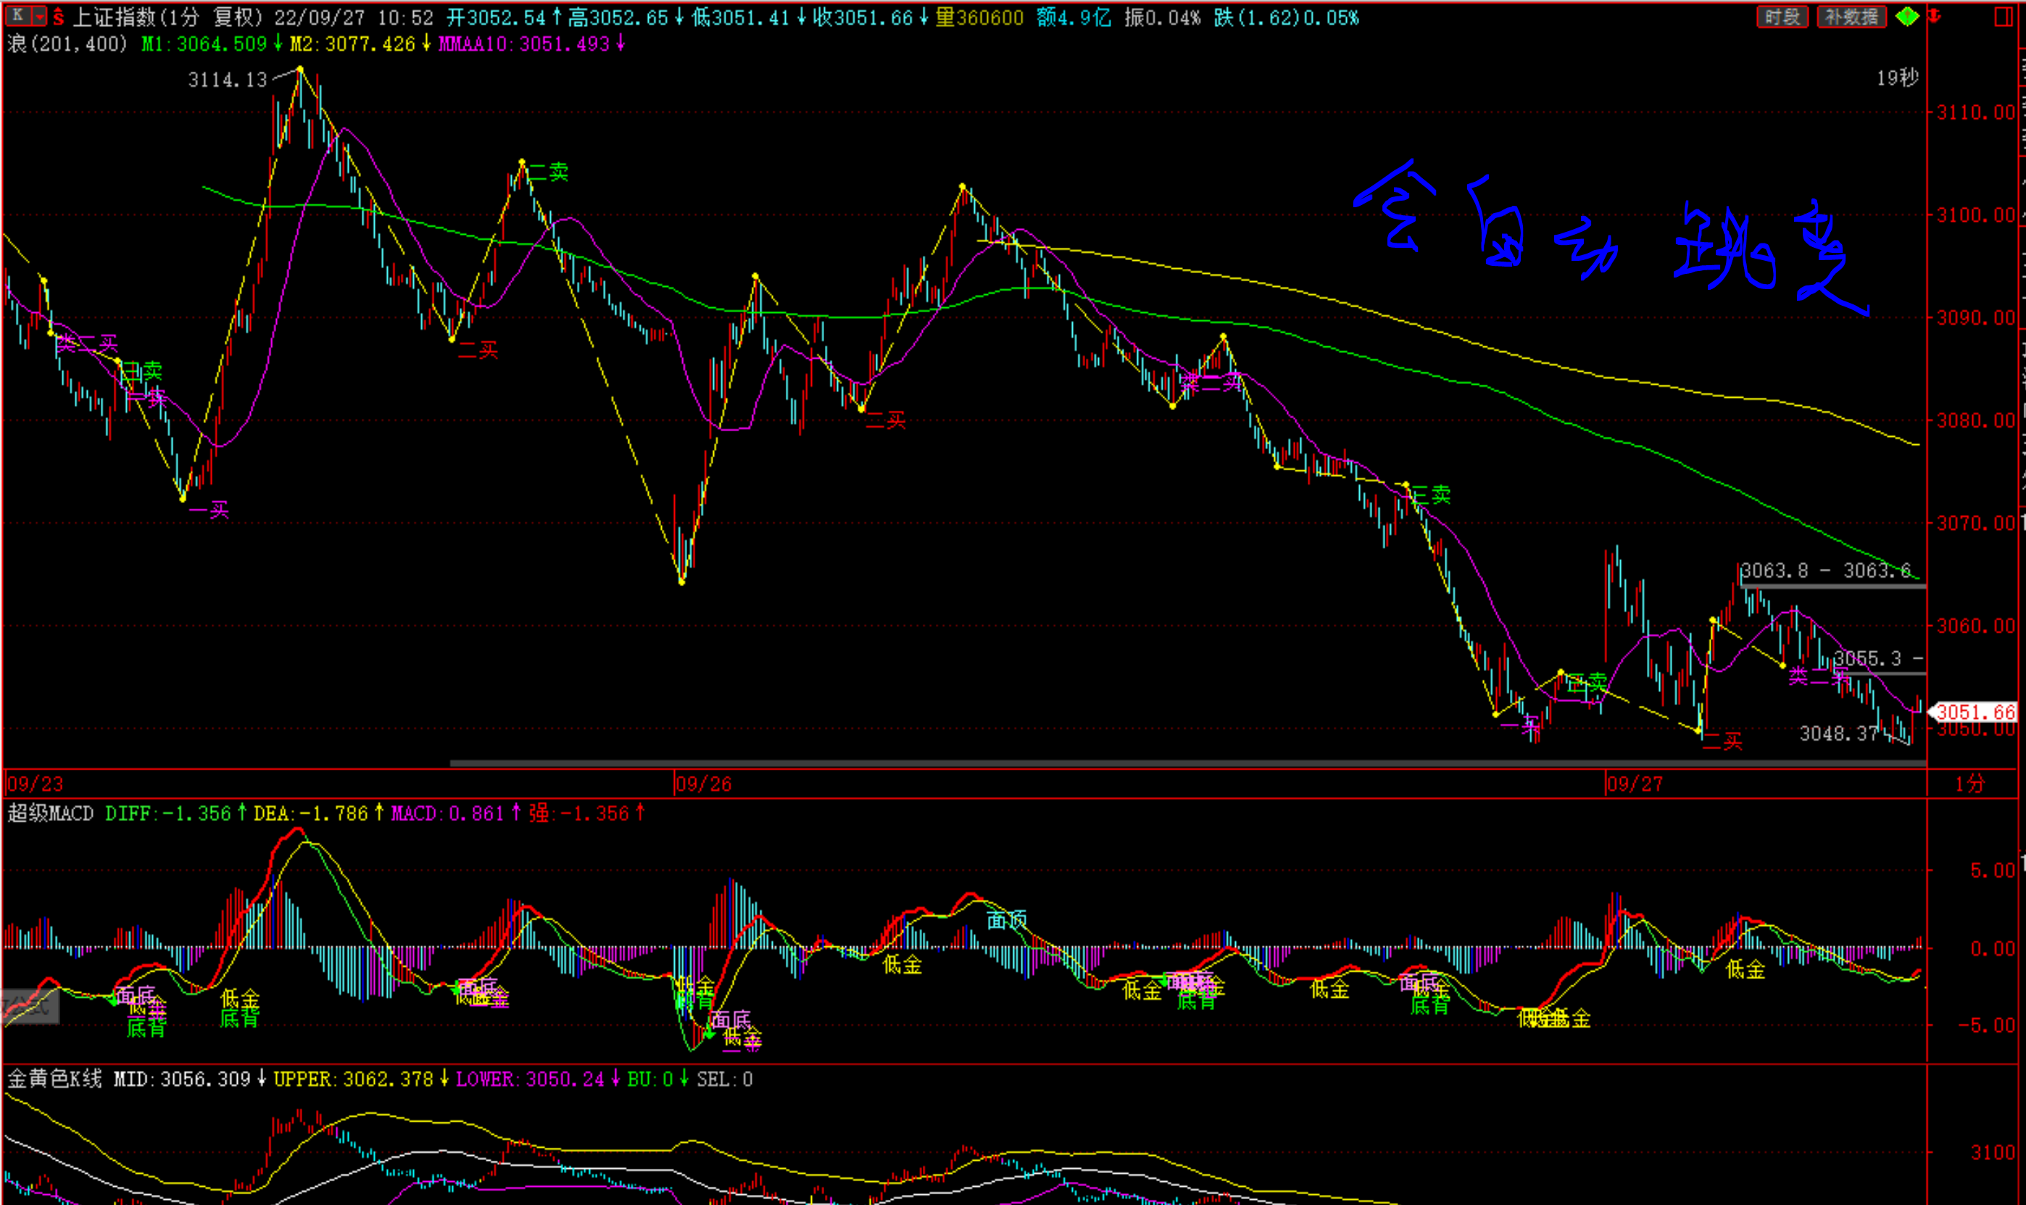Click the 3051.66 current price tag
This screenshot has height=1205, width=2026.
[1975, 712]
